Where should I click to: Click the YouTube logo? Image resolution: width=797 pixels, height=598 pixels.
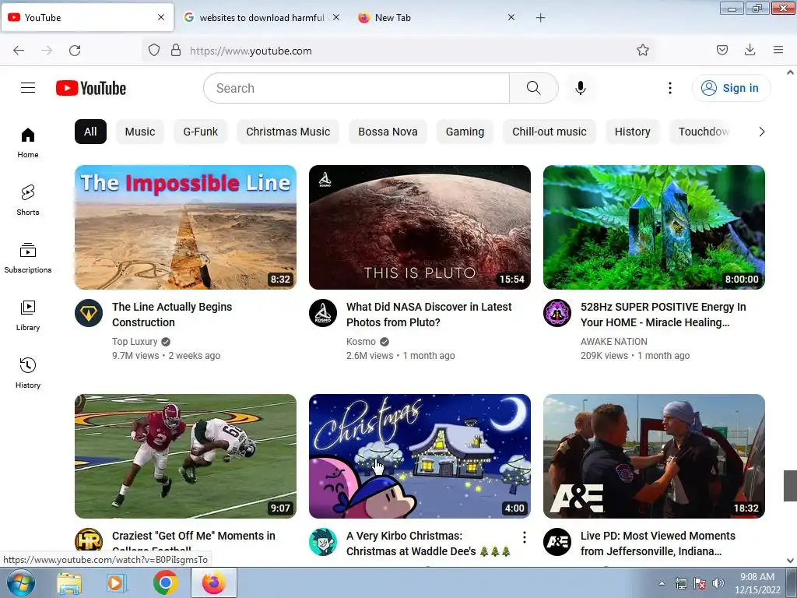click(91, 88)
